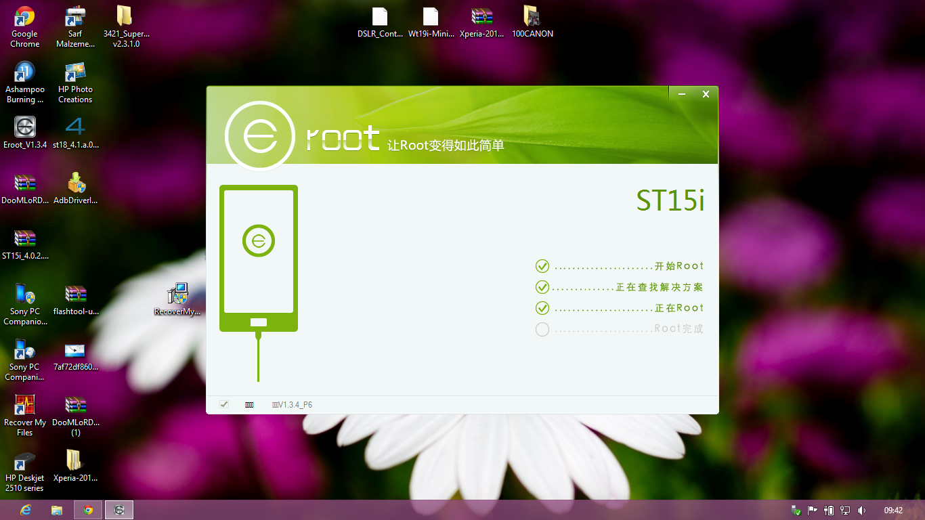Open the second Sony PC Companion shortcut

pyautogui.click(x=24, y=360)
